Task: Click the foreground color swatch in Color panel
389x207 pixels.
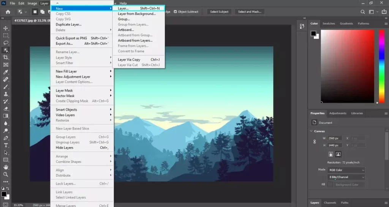Action: click(x=313, y=33)
